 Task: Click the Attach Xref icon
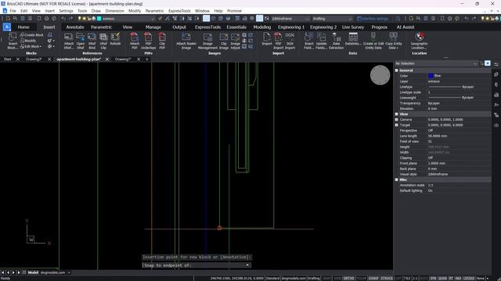pos(68,41)
